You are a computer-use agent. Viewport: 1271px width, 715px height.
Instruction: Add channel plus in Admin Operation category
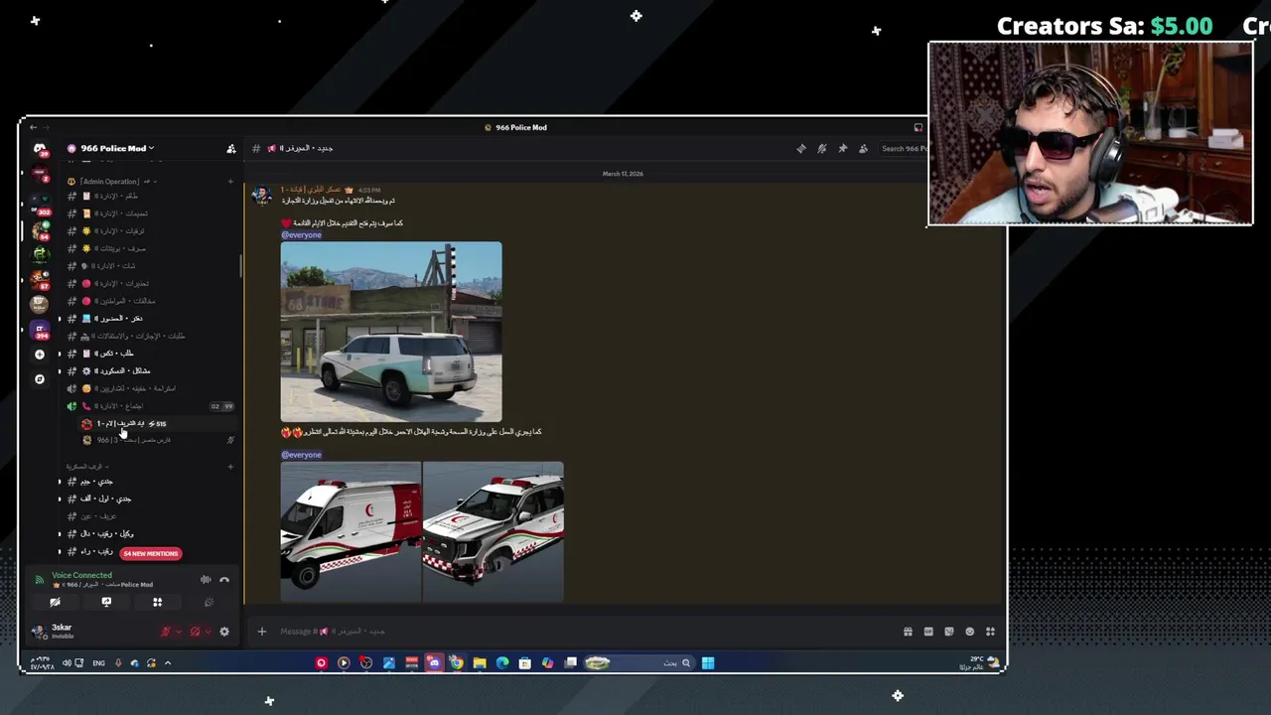click(230, 182)
